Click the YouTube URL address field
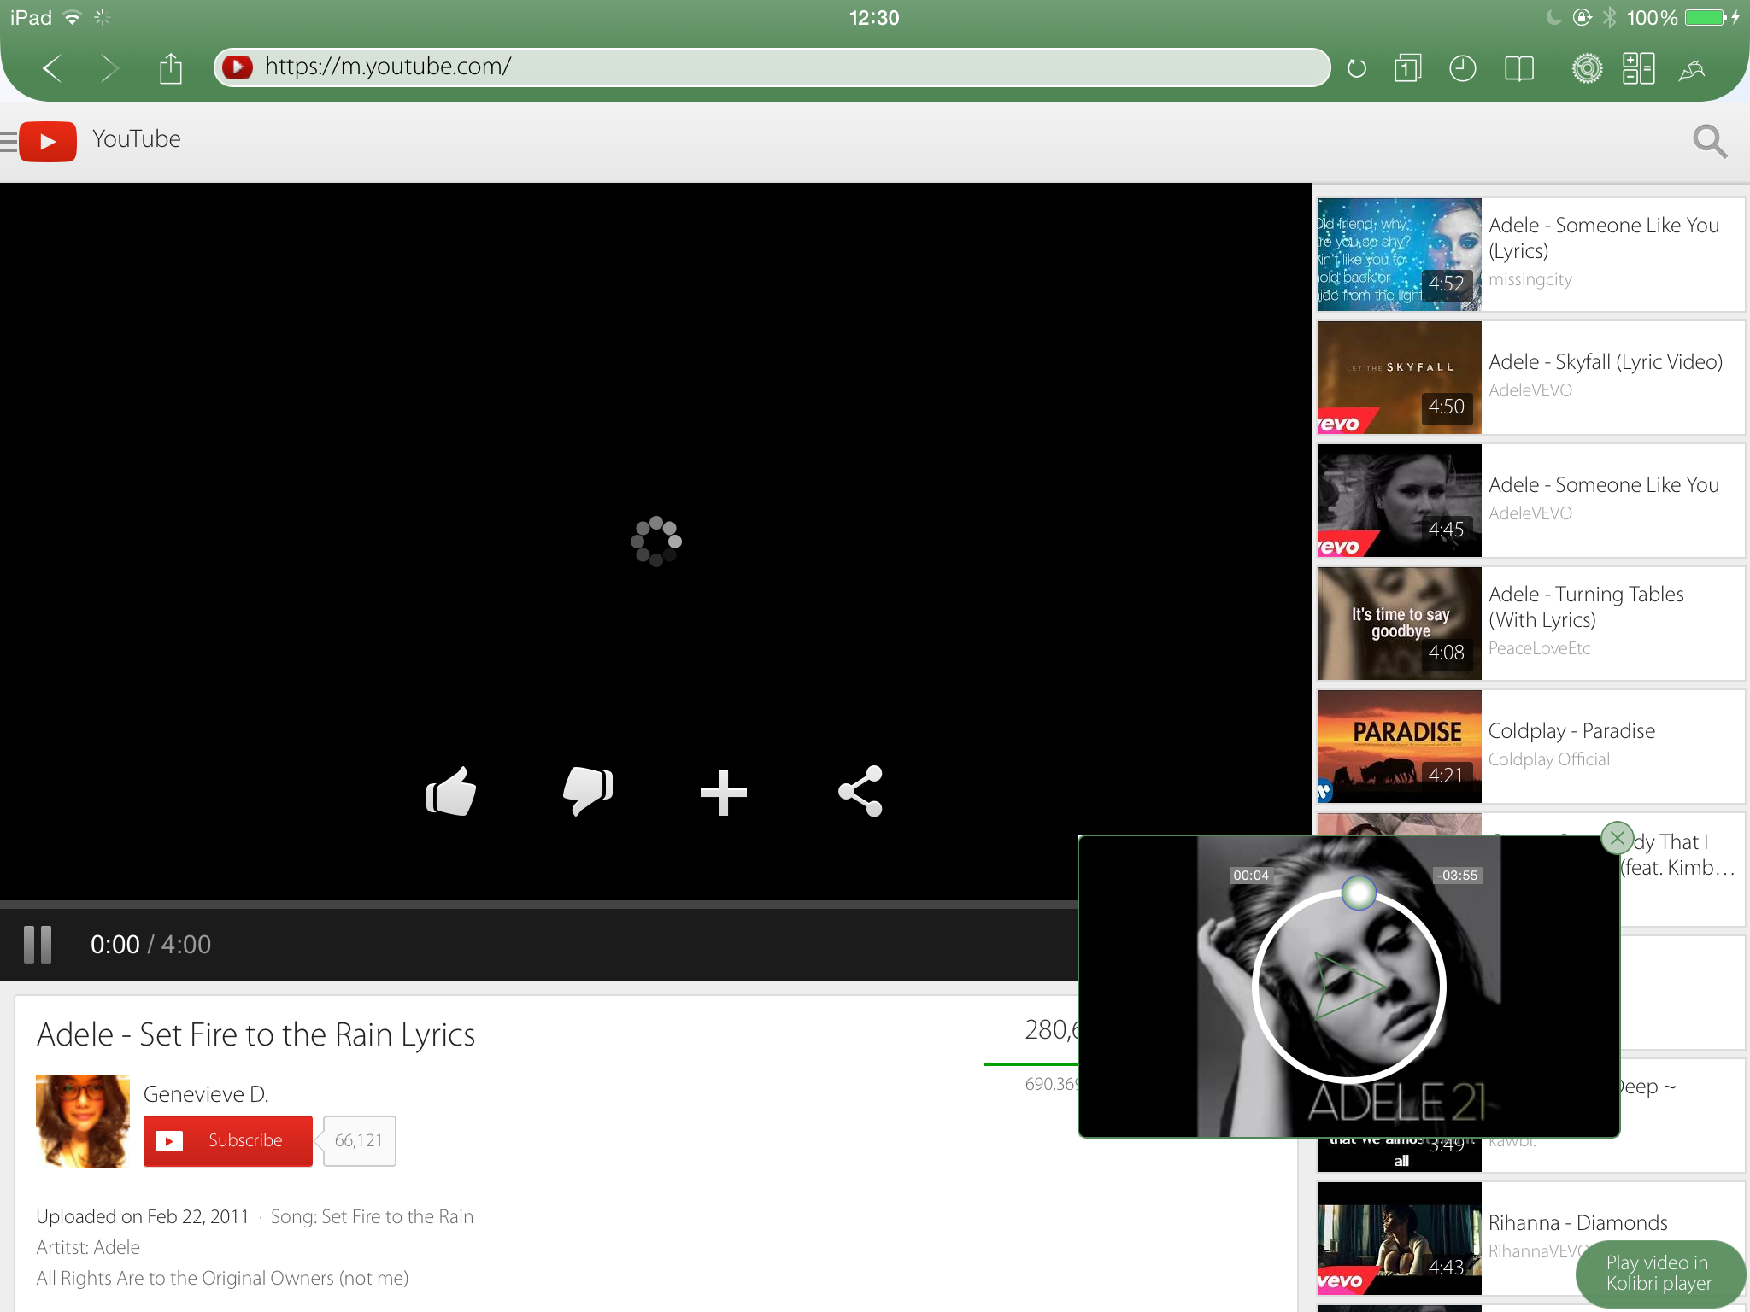Image resolution: width=1750 pixels, height=1312 pixels. (772, 67)
